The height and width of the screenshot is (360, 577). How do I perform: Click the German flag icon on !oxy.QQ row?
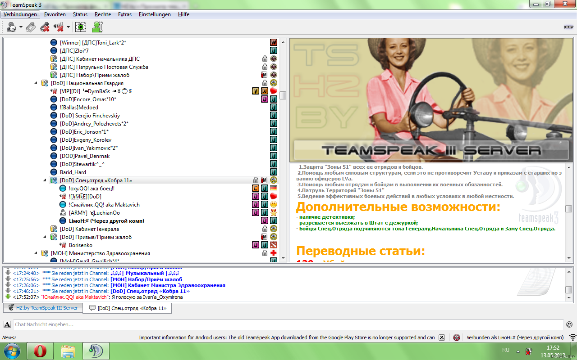pyautogui.click(x=273, y=189)
